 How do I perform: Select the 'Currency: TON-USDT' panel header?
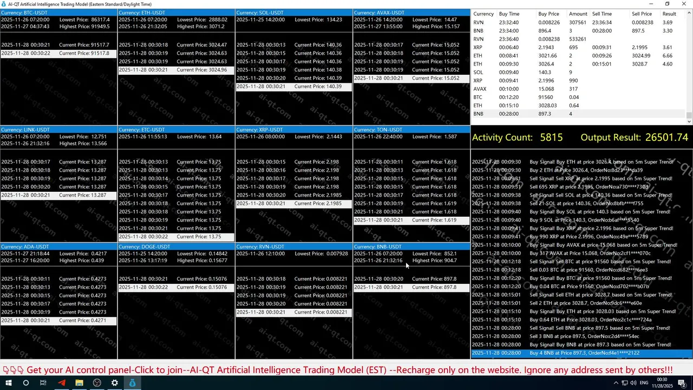tap(411, 129)
